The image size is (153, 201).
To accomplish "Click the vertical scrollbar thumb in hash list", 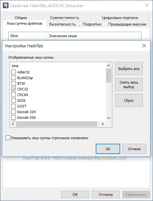I will point(109,75).
